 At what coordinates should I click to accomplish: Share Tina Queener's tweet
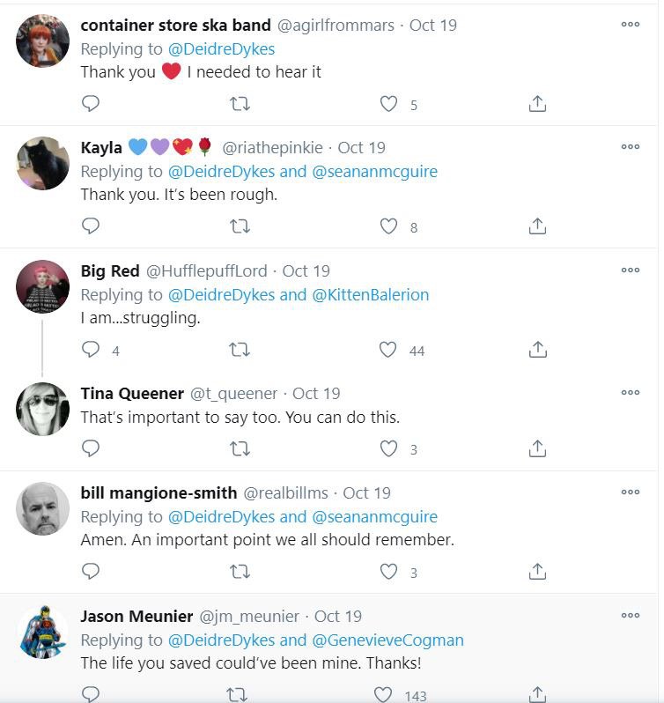537,448
